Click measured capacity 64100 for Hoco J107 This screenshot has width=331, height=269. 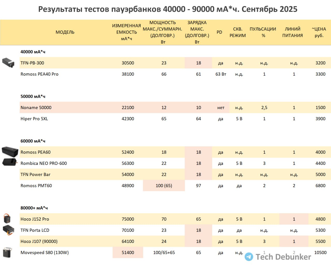click(128, 241)
